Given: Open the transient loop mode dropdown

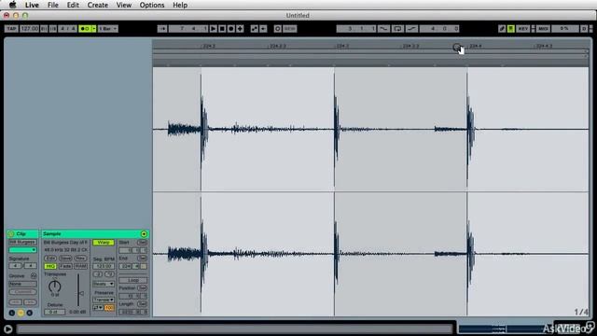Looking at the screenshot, I should click(x=98, y=308).
